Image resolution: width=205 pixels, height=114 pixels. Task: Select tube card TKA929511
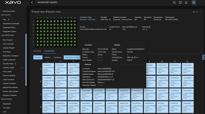(x=48, y=69)
